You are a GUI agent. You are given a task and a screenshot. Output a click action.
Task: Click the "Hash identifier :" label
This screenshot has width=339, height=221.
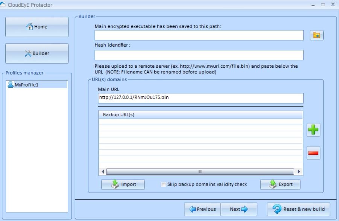point(112,45)
